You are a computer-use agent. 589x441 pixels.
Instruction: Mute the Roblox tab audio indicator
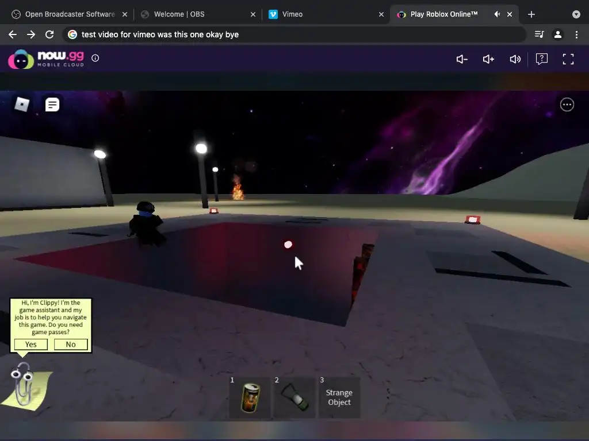(x=497, y=14)
